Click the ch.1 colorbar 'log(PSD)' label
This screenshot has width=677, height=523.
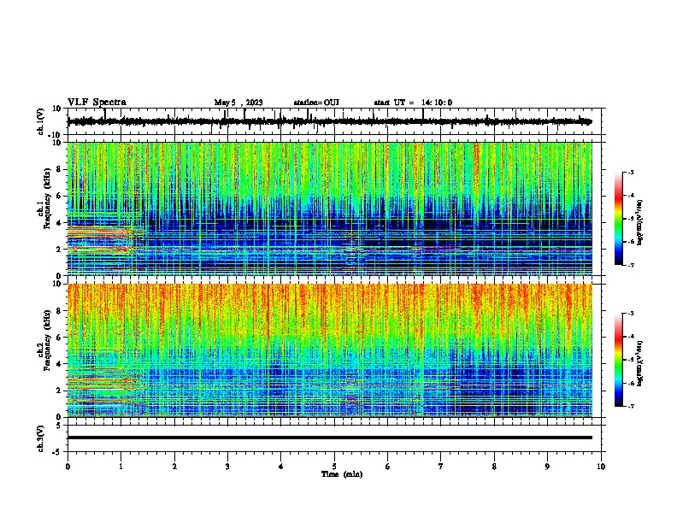point(640,222)
